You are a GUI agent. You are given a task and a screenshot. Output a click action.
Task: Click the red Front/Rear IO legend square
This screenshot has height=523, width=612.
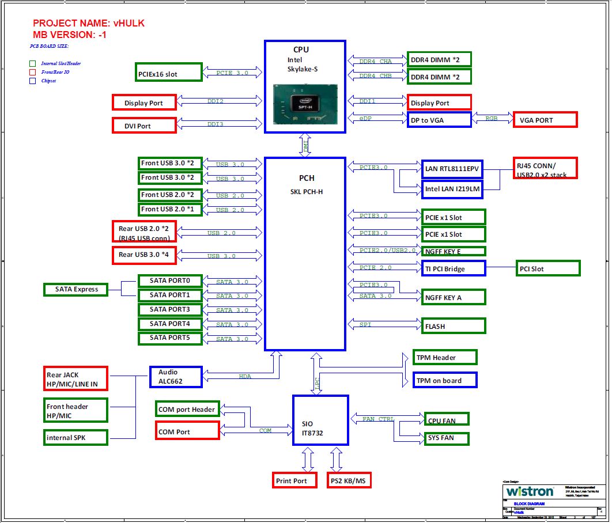coord(32,72)
